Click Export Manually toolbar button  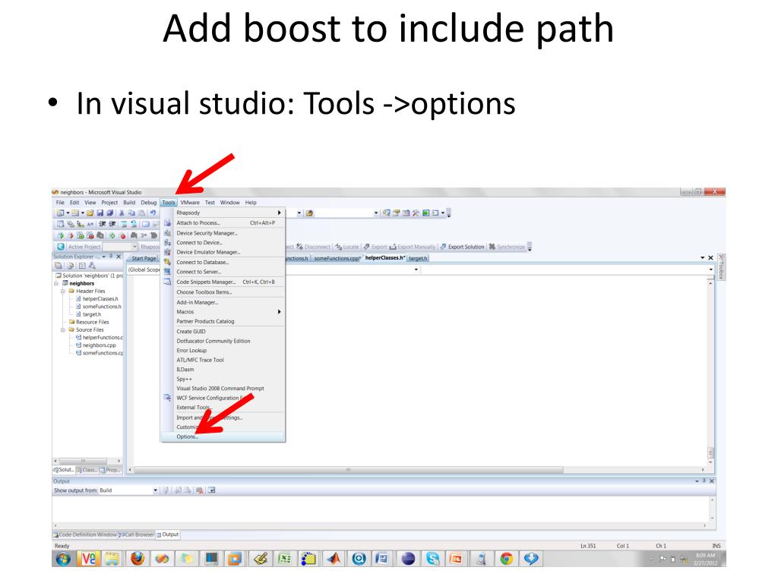point(413,247)
